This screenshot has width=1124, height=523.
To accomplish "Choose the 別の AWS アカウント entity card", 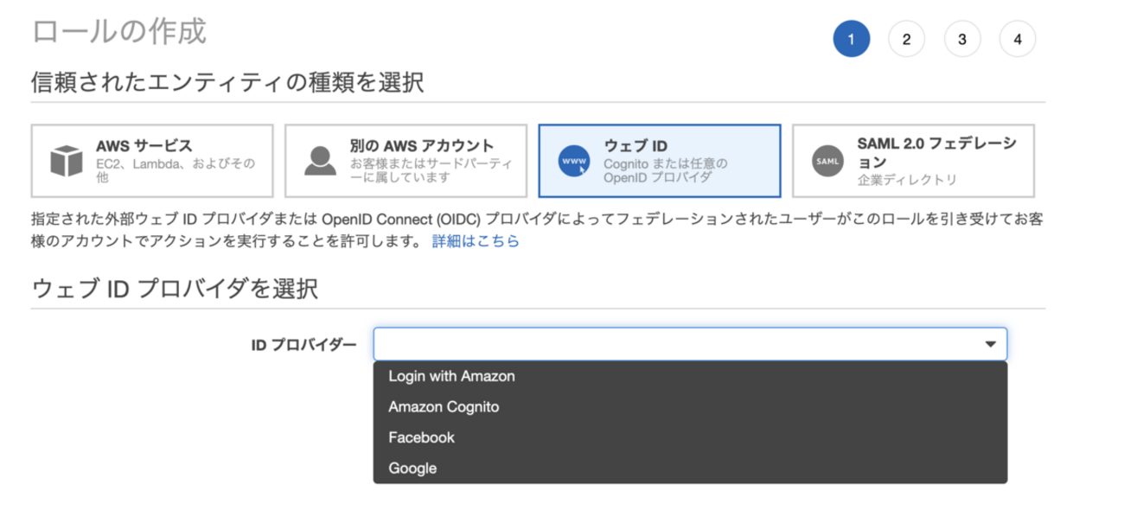I will pyautogui.click(x=406, y=161).
